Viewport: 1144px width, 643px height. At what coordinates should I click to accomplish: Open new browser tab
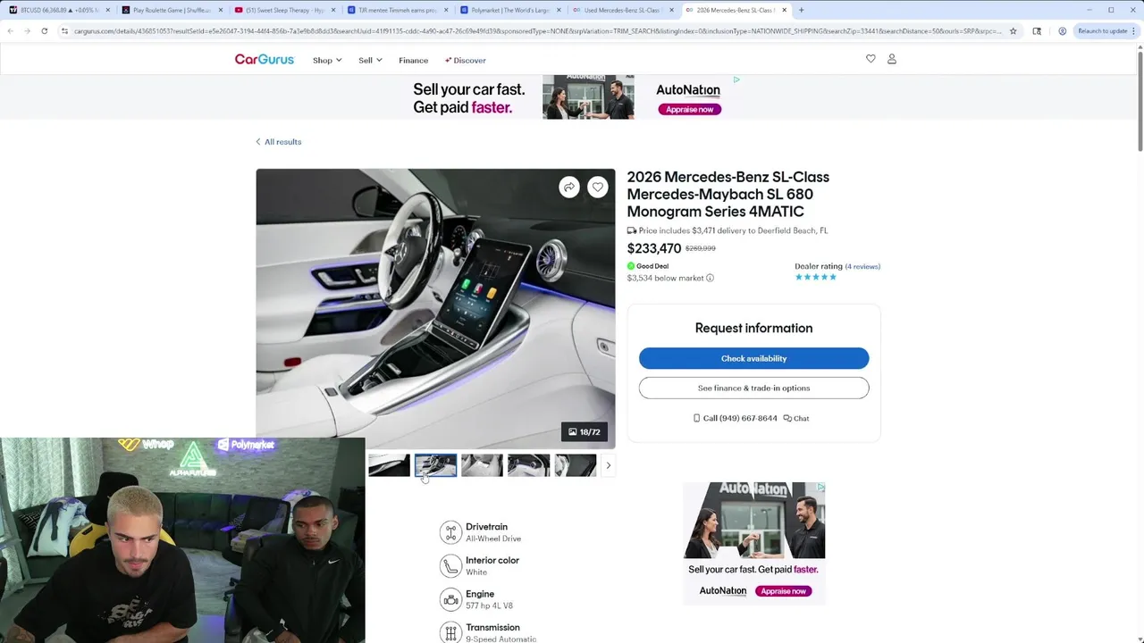(801, 10)
